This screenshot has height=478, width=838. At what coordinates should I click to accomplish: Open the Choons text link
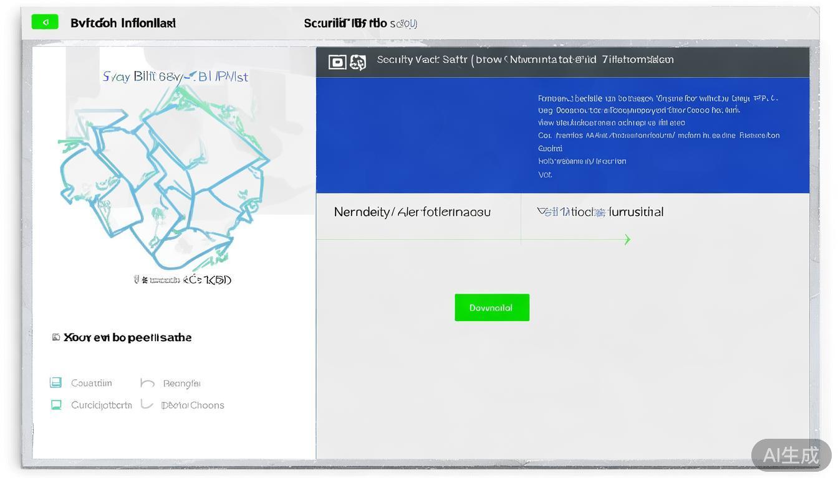[193, 405]
